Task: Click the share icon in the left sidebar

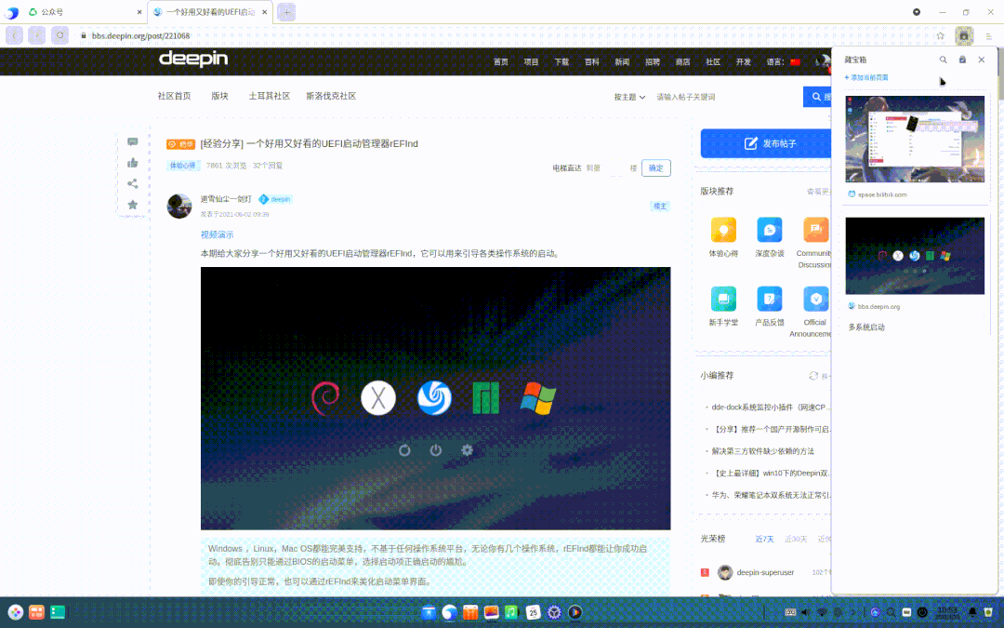Action: [132, 183]
